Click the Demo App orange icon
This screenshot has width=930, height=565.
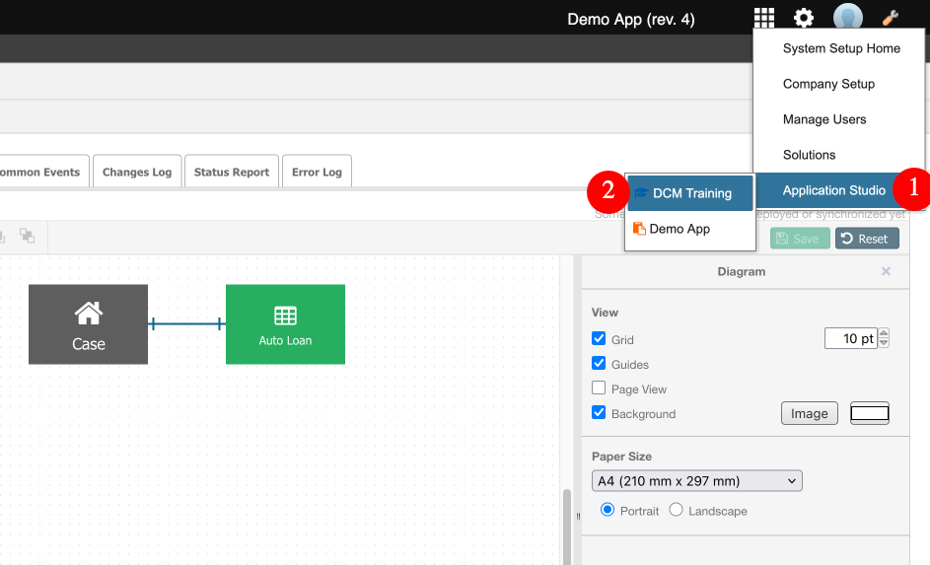coord(639,229)
